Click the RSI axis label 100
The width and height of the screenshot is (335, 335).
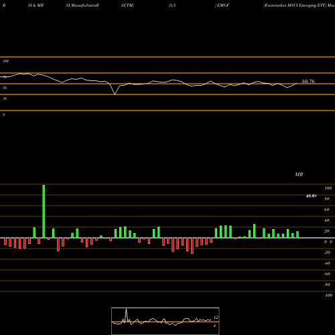[5, 61]
